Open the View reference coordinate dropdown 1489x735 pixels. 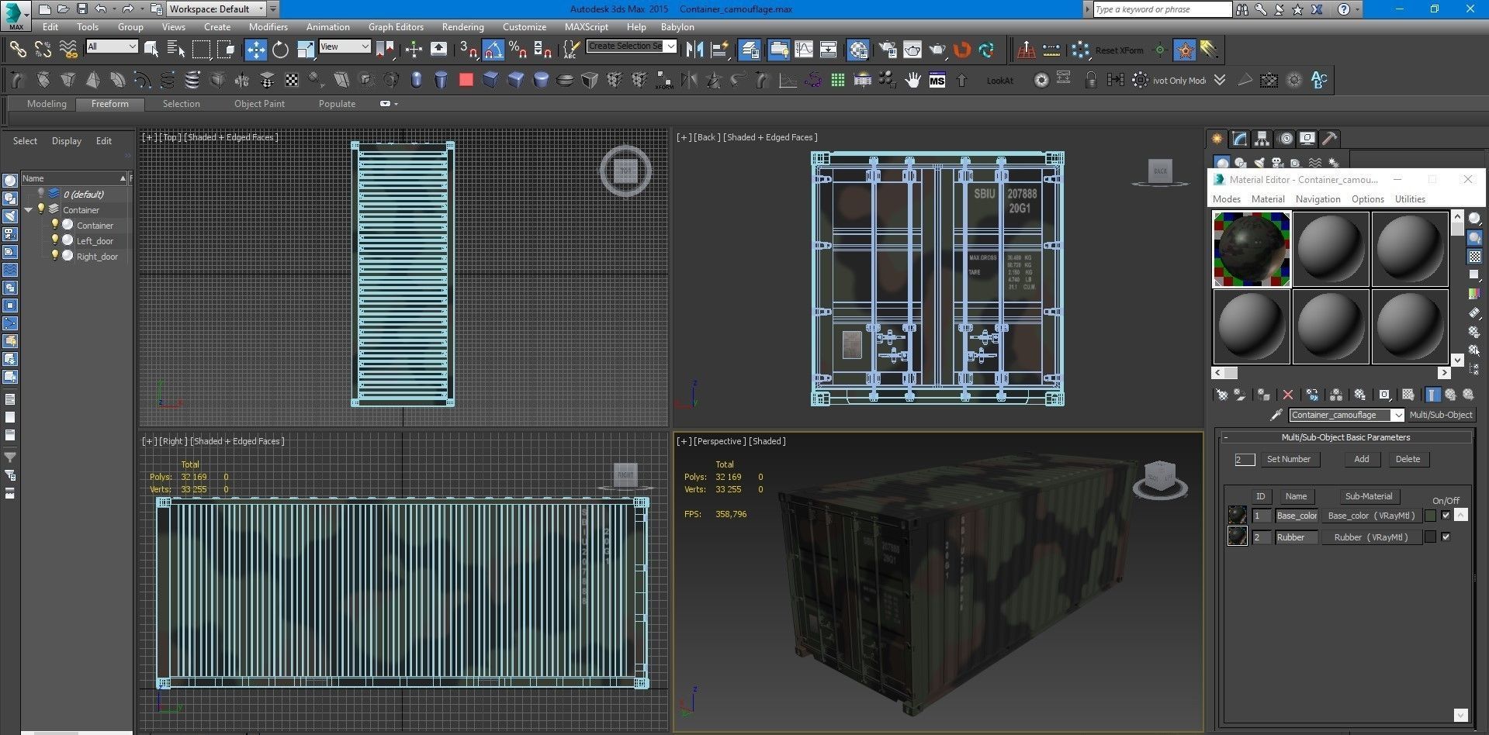[345, 47]
